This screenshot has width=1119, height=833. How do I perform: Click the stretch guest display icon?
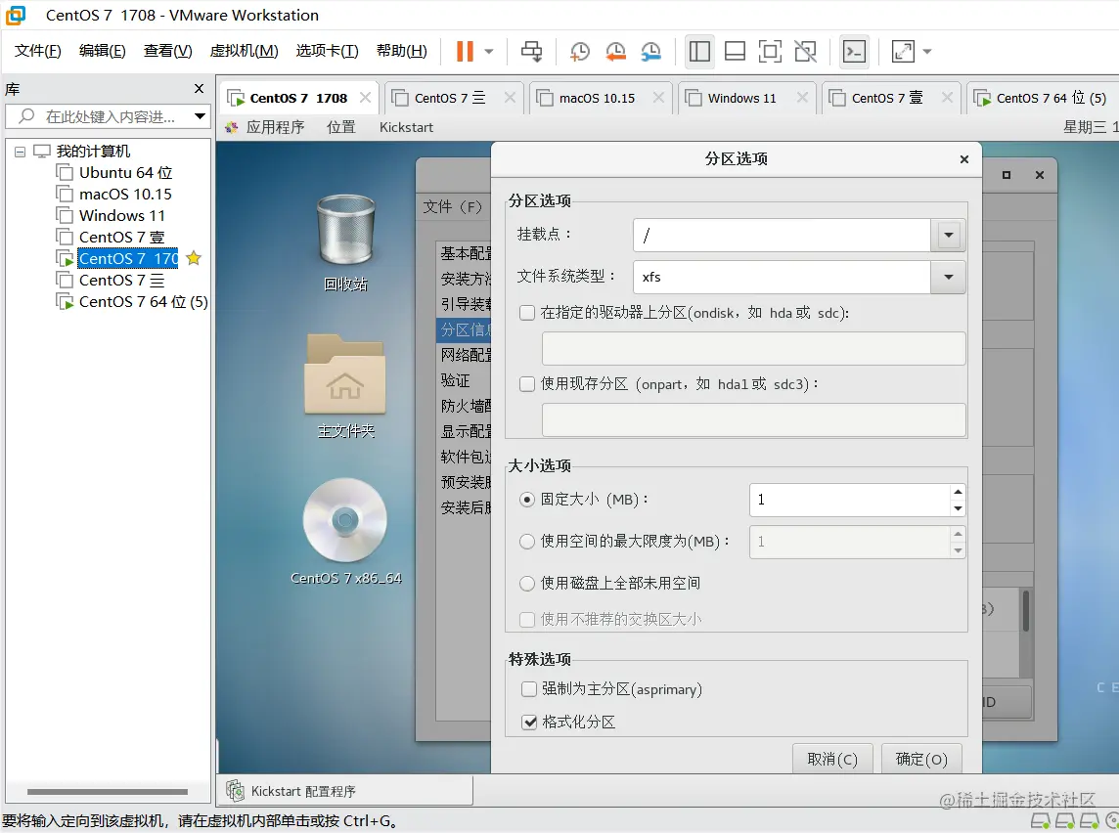pos(903,52)
